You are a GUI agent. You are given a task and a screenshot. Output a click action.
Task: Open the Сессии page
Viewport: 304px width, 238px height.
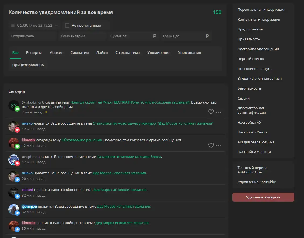tap(243, 98)
